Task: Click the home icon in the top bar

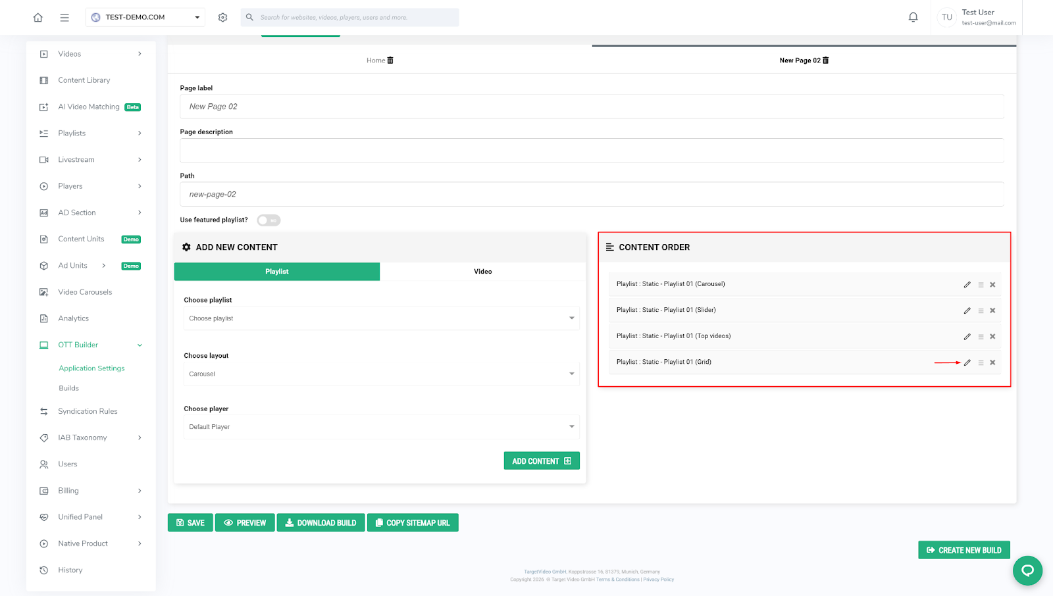Action: (38, 18)
